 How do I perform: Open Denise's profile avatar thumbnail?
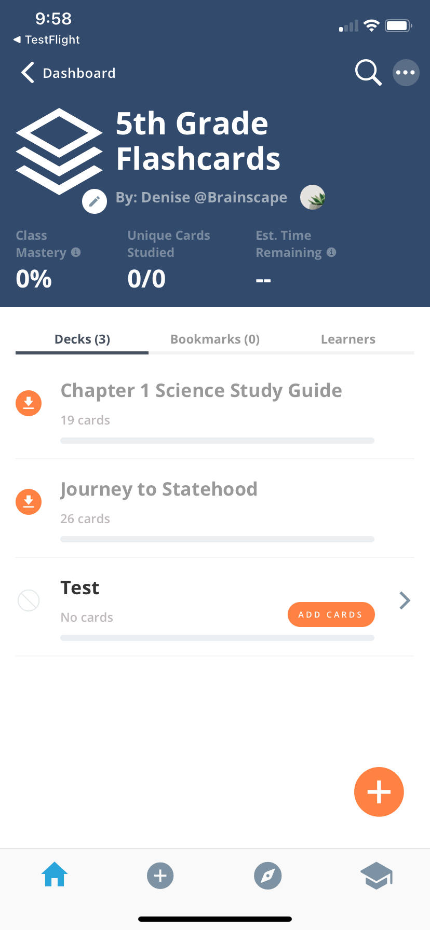click(x=313, y=197)
